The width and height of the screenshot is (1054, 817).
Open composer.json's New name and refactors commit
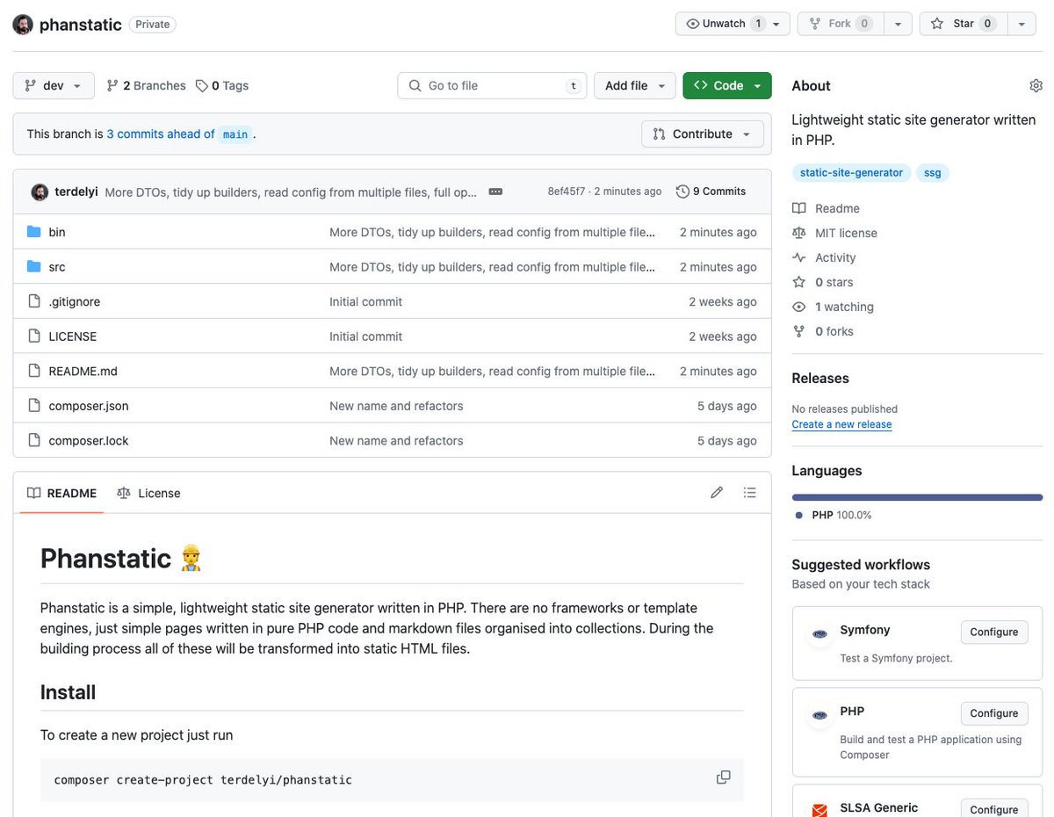tap(396, 406)
